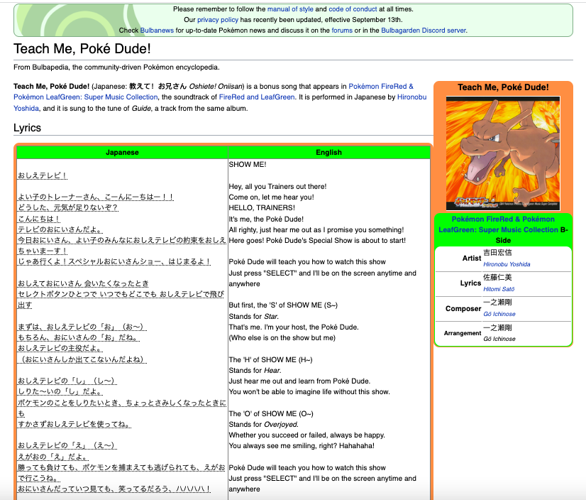Screen dimensions: 586x500
Task: Follow the privacy policy link
Action: (x=218, y=20)
